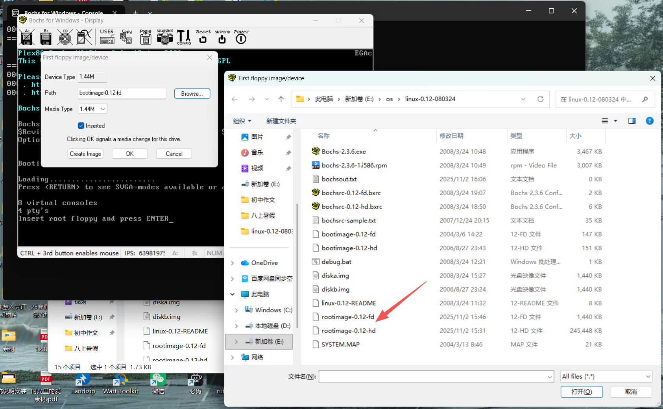The width and height of the screenshot is (663, 409).
Task: Toggle the mouse capture icon in Bochs toolbar
Action: tap(84, 37)
